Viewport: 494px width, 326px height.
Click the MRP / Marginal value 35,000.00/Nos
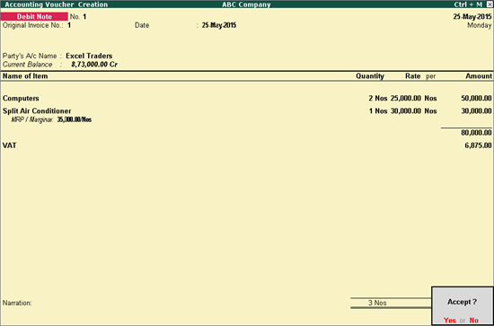coord(75,119)
